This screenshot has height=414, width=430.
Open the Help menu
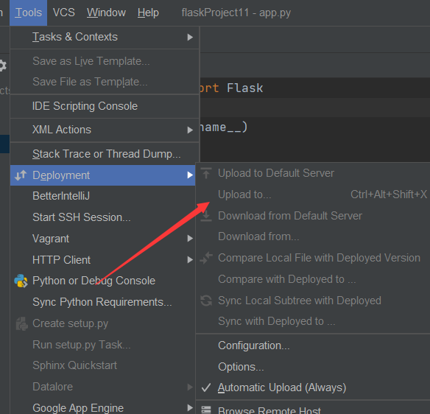tap(148, 13)
